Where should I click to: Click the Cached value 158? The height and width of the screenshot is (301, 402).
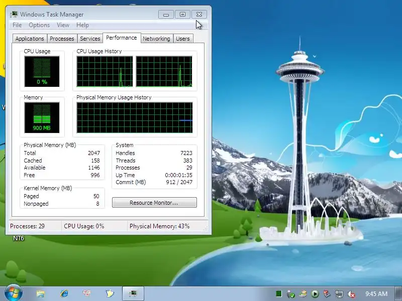pyautogui.click(x=95, y=161)
